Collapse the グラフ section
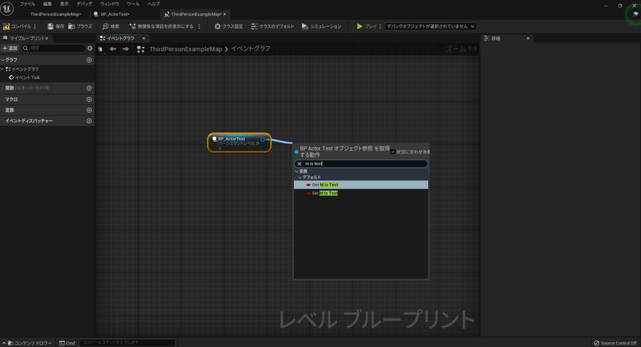Screen dimensions: 641x347 tap(3, 60)
